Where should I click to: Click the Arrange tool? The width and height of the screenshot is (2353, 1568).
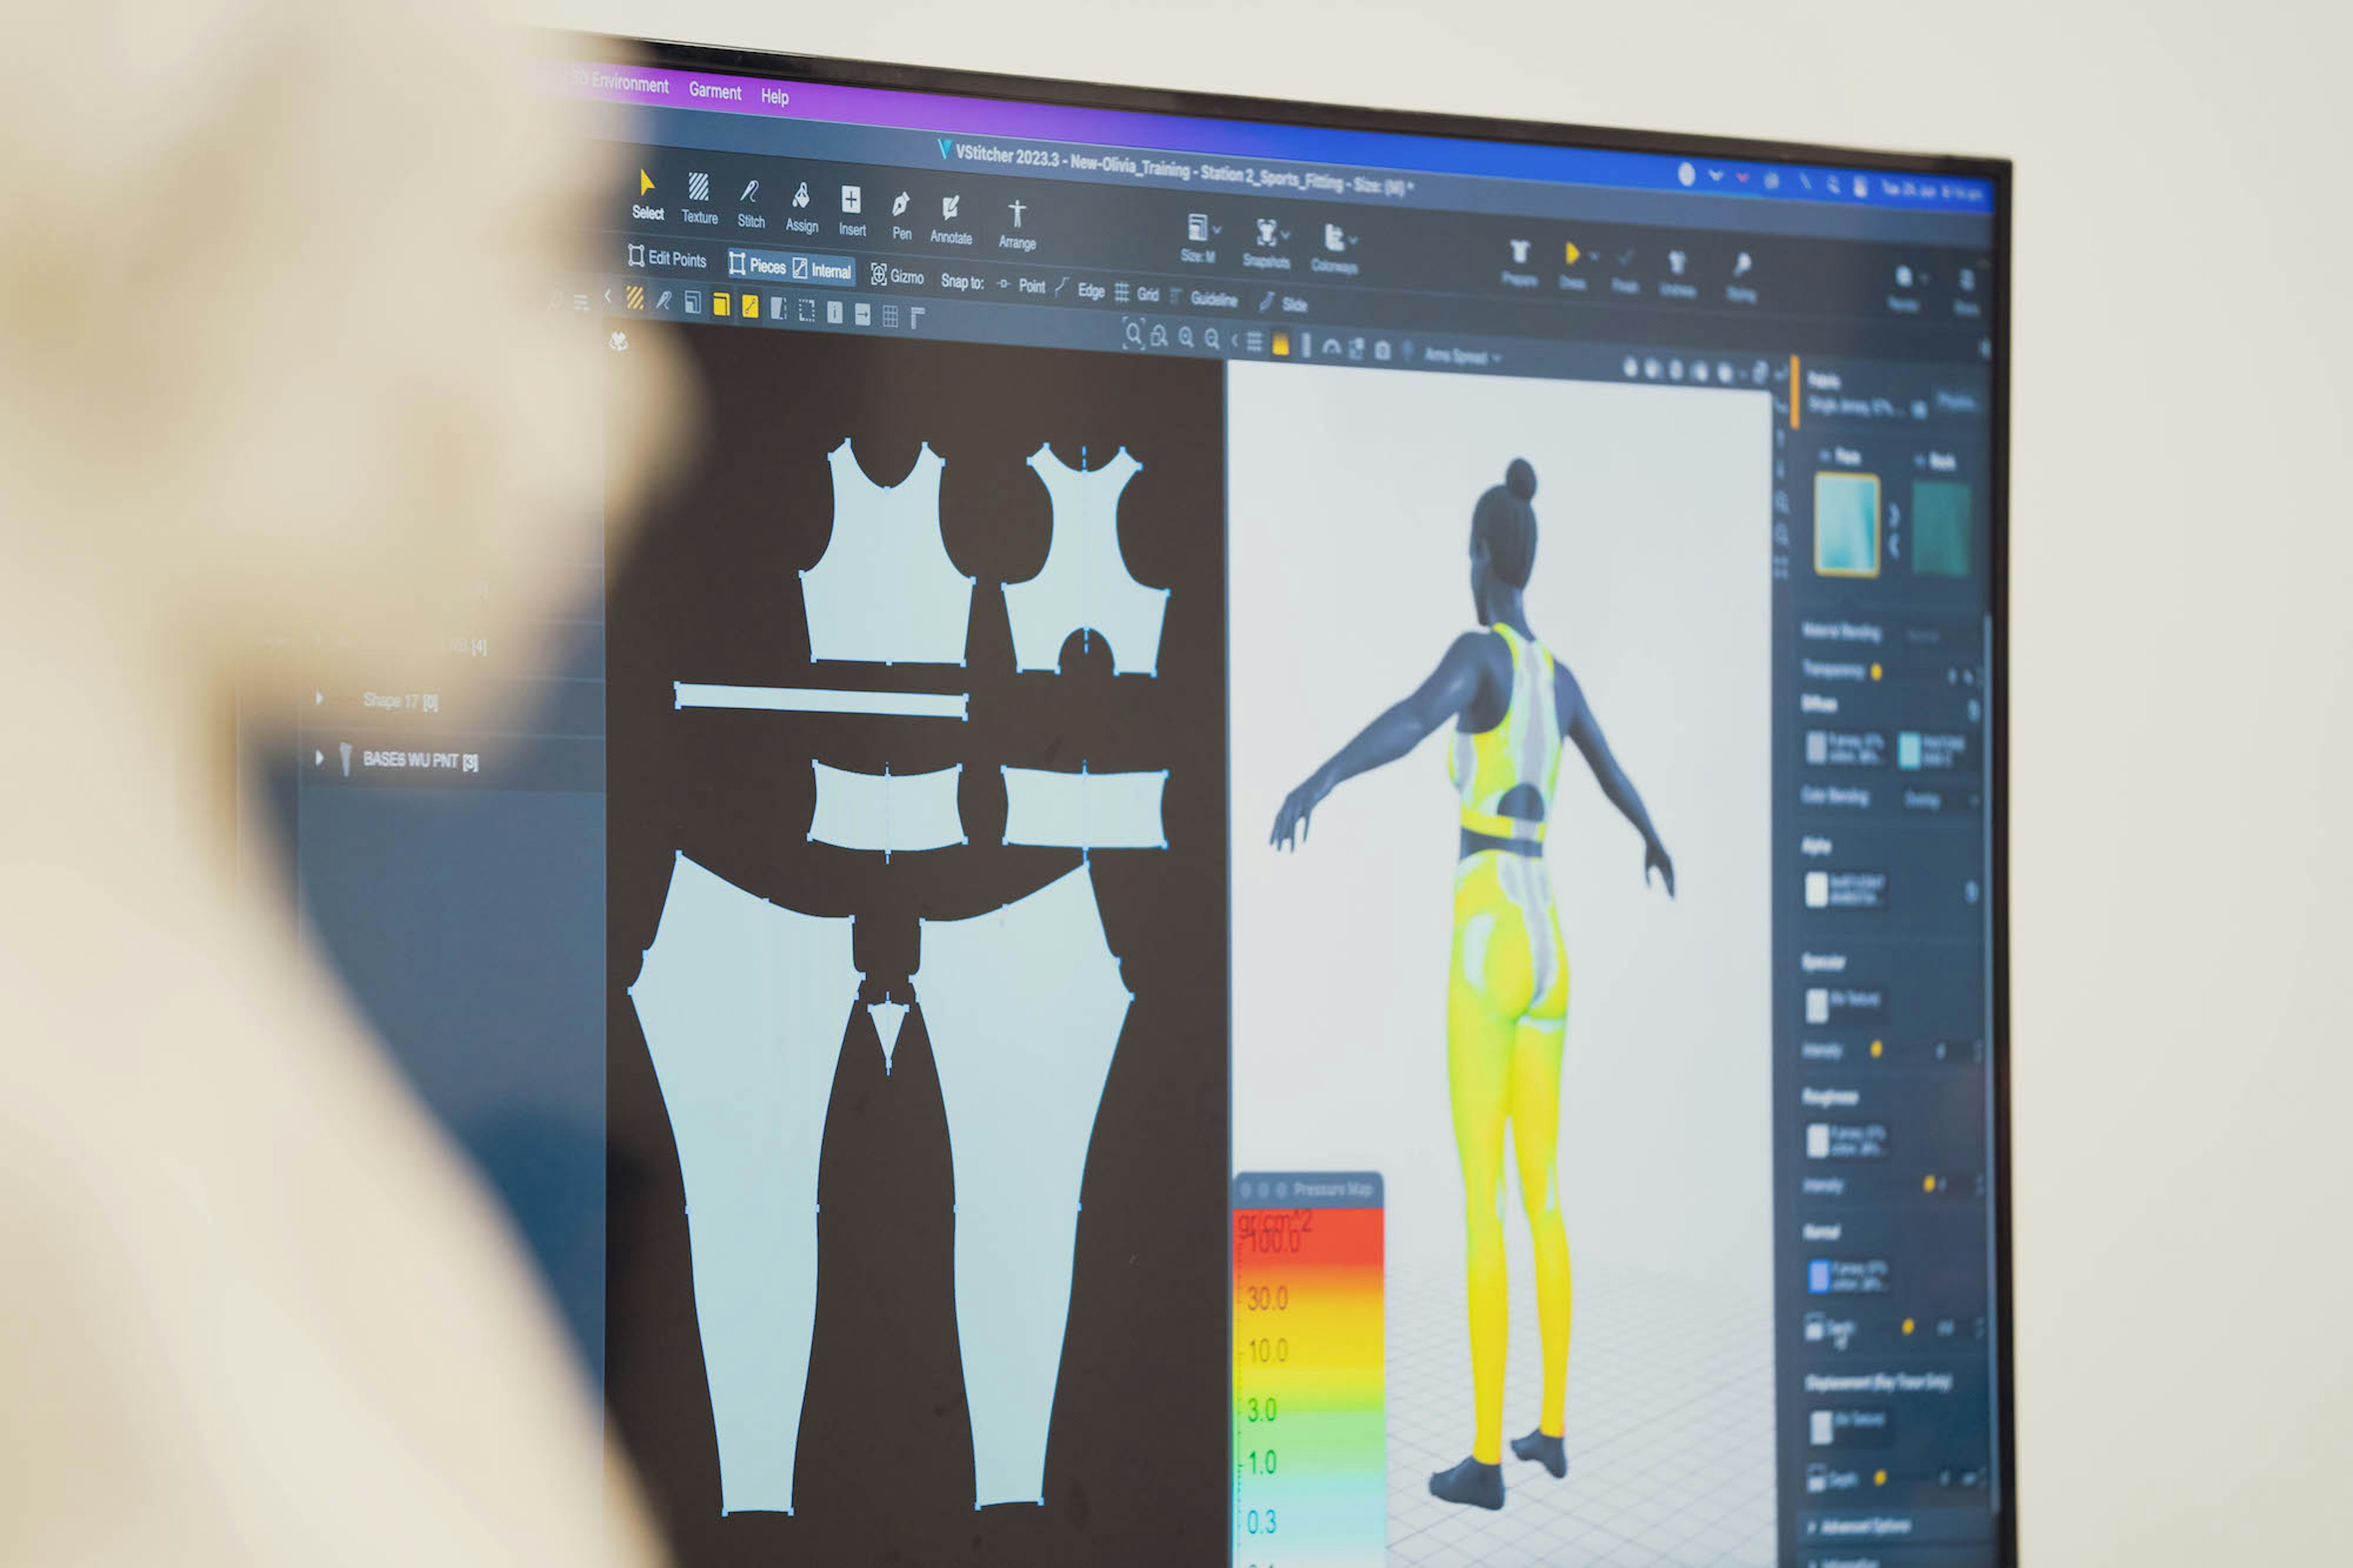coord(1017,225)
